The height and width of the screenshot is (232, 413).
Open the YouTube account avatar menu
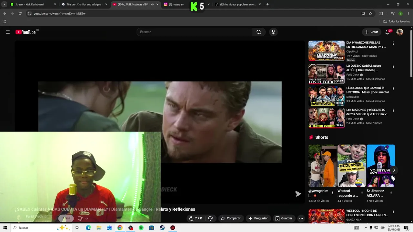400,32
